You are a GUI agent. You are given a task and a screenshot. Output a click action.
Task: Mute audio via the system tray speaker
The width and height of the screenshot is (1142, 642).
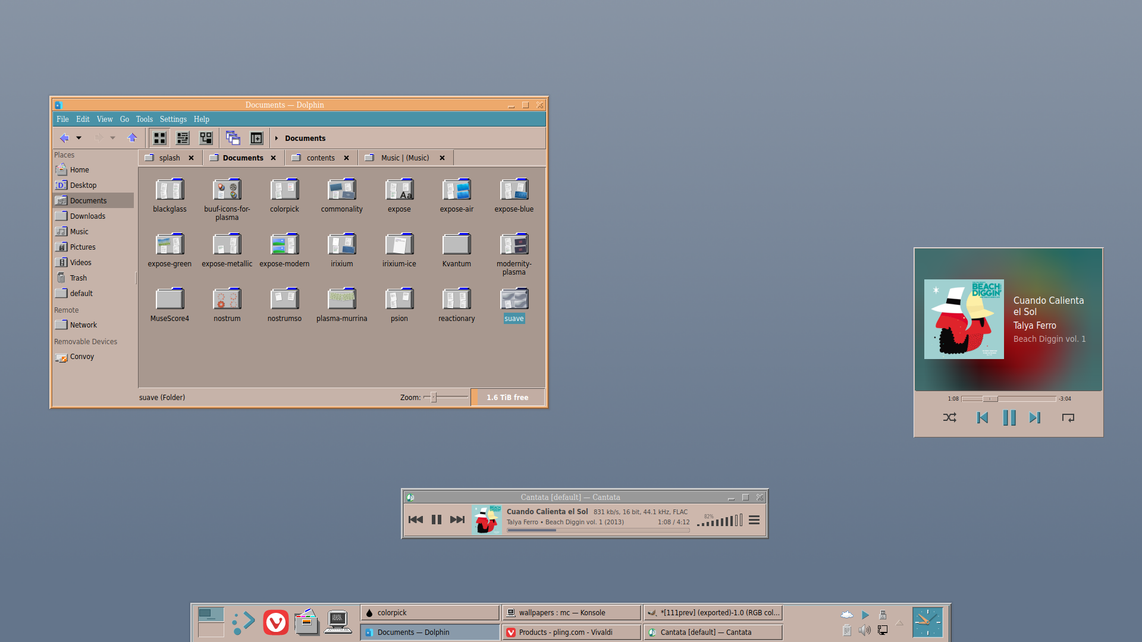(x=864, y=630)
